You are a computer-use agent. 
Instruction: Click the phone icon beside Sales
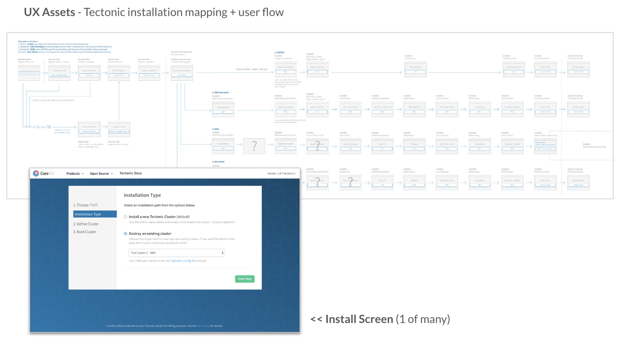coord(38,127)
